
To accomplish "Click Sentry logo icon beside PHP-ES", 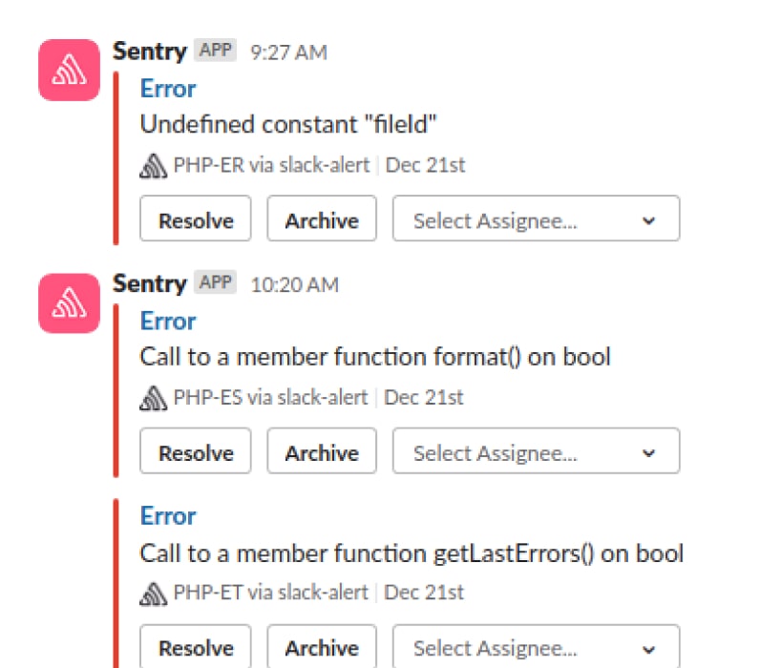I will pyautogui.click(x=154, y=398).
